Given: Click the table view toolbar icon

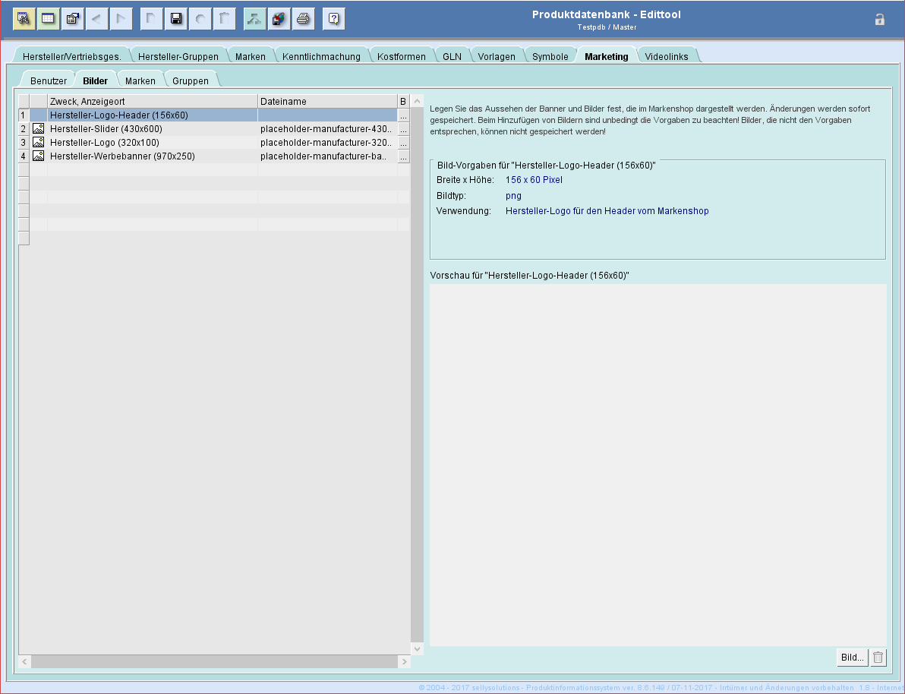Looking at the screenshot, I should pyautogui.click(x=49, y=19).
